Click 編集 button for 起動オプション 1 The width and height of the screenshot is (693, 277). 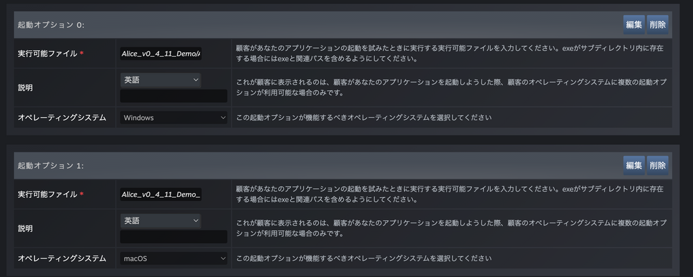(634, 165)
